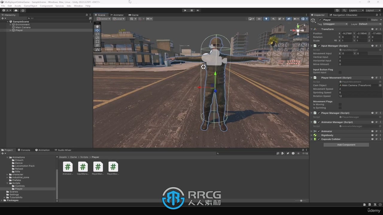Disable the Player Manager script checkbox
The image size is (383, 215).
point(319,113)
